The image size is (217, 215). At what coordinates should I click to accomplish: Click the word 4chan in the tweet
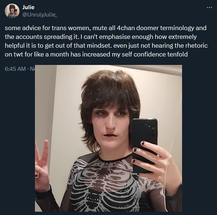(x=126, y=28)
